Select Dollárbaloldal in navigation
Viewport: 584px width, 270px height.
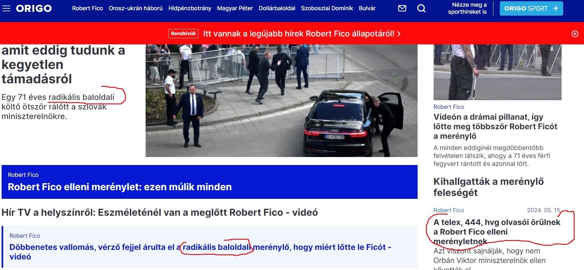[277, 8]
